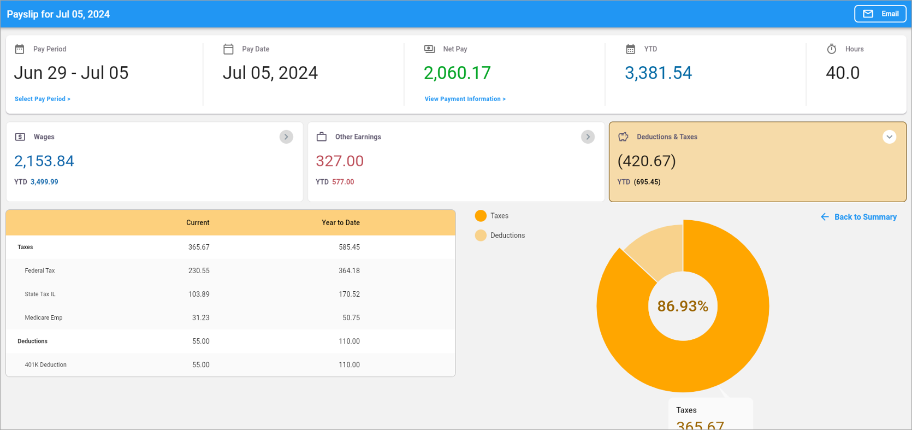Click the Hours stopwatch icon
The image size is (912, 430).
[x=832, y=49]
